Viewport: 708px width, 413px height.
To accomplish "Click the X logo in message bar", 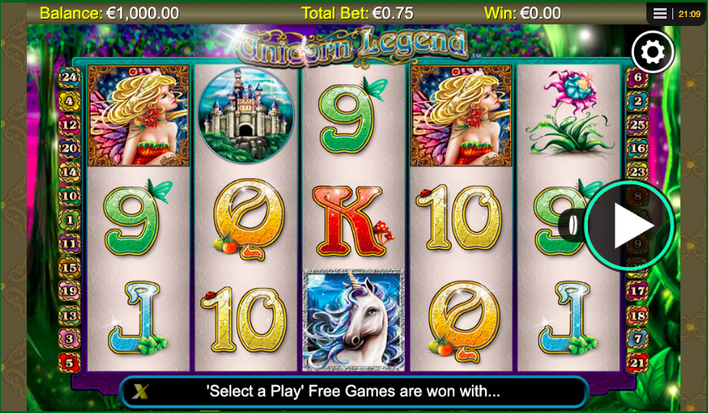I will [x=140, y=391].
